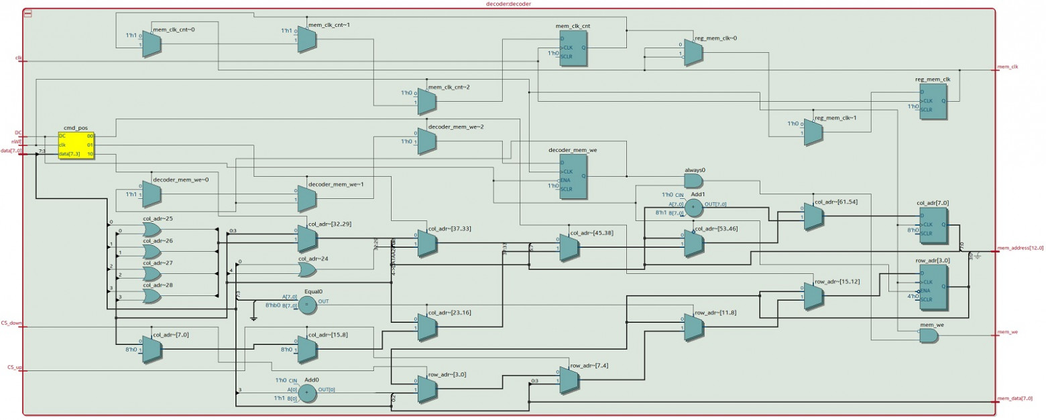
Task: Click the Add1 adder symbol
Action: (x=694, y=207)
